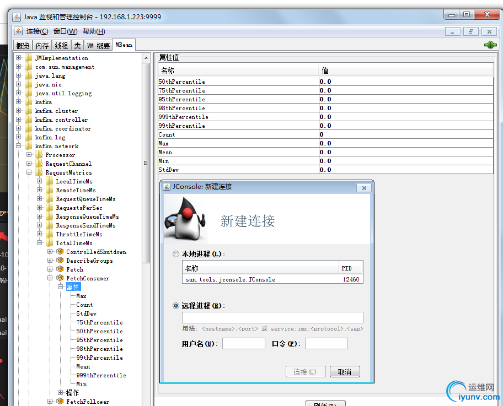Restore the inner JConsole frame

point(471,31)
